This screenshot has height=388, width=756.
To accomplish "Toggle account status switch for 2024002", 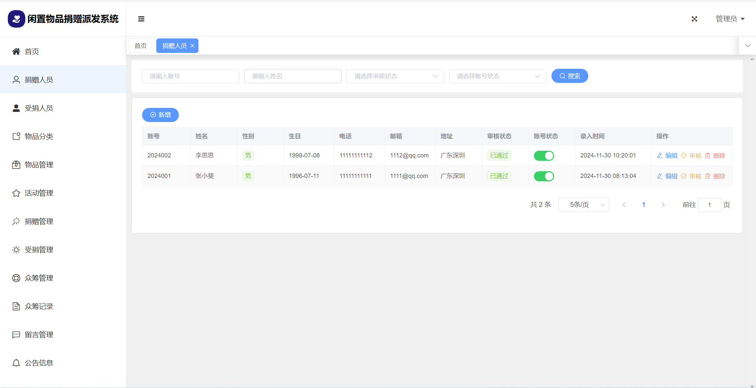I will click(x=544, y=155).
